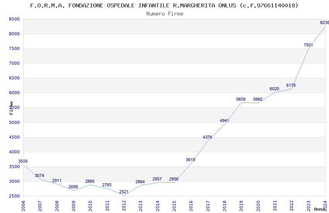329x213 pixels.
Task: Click the 8500 y-axis tick label
Action: [x=14, y=19]
